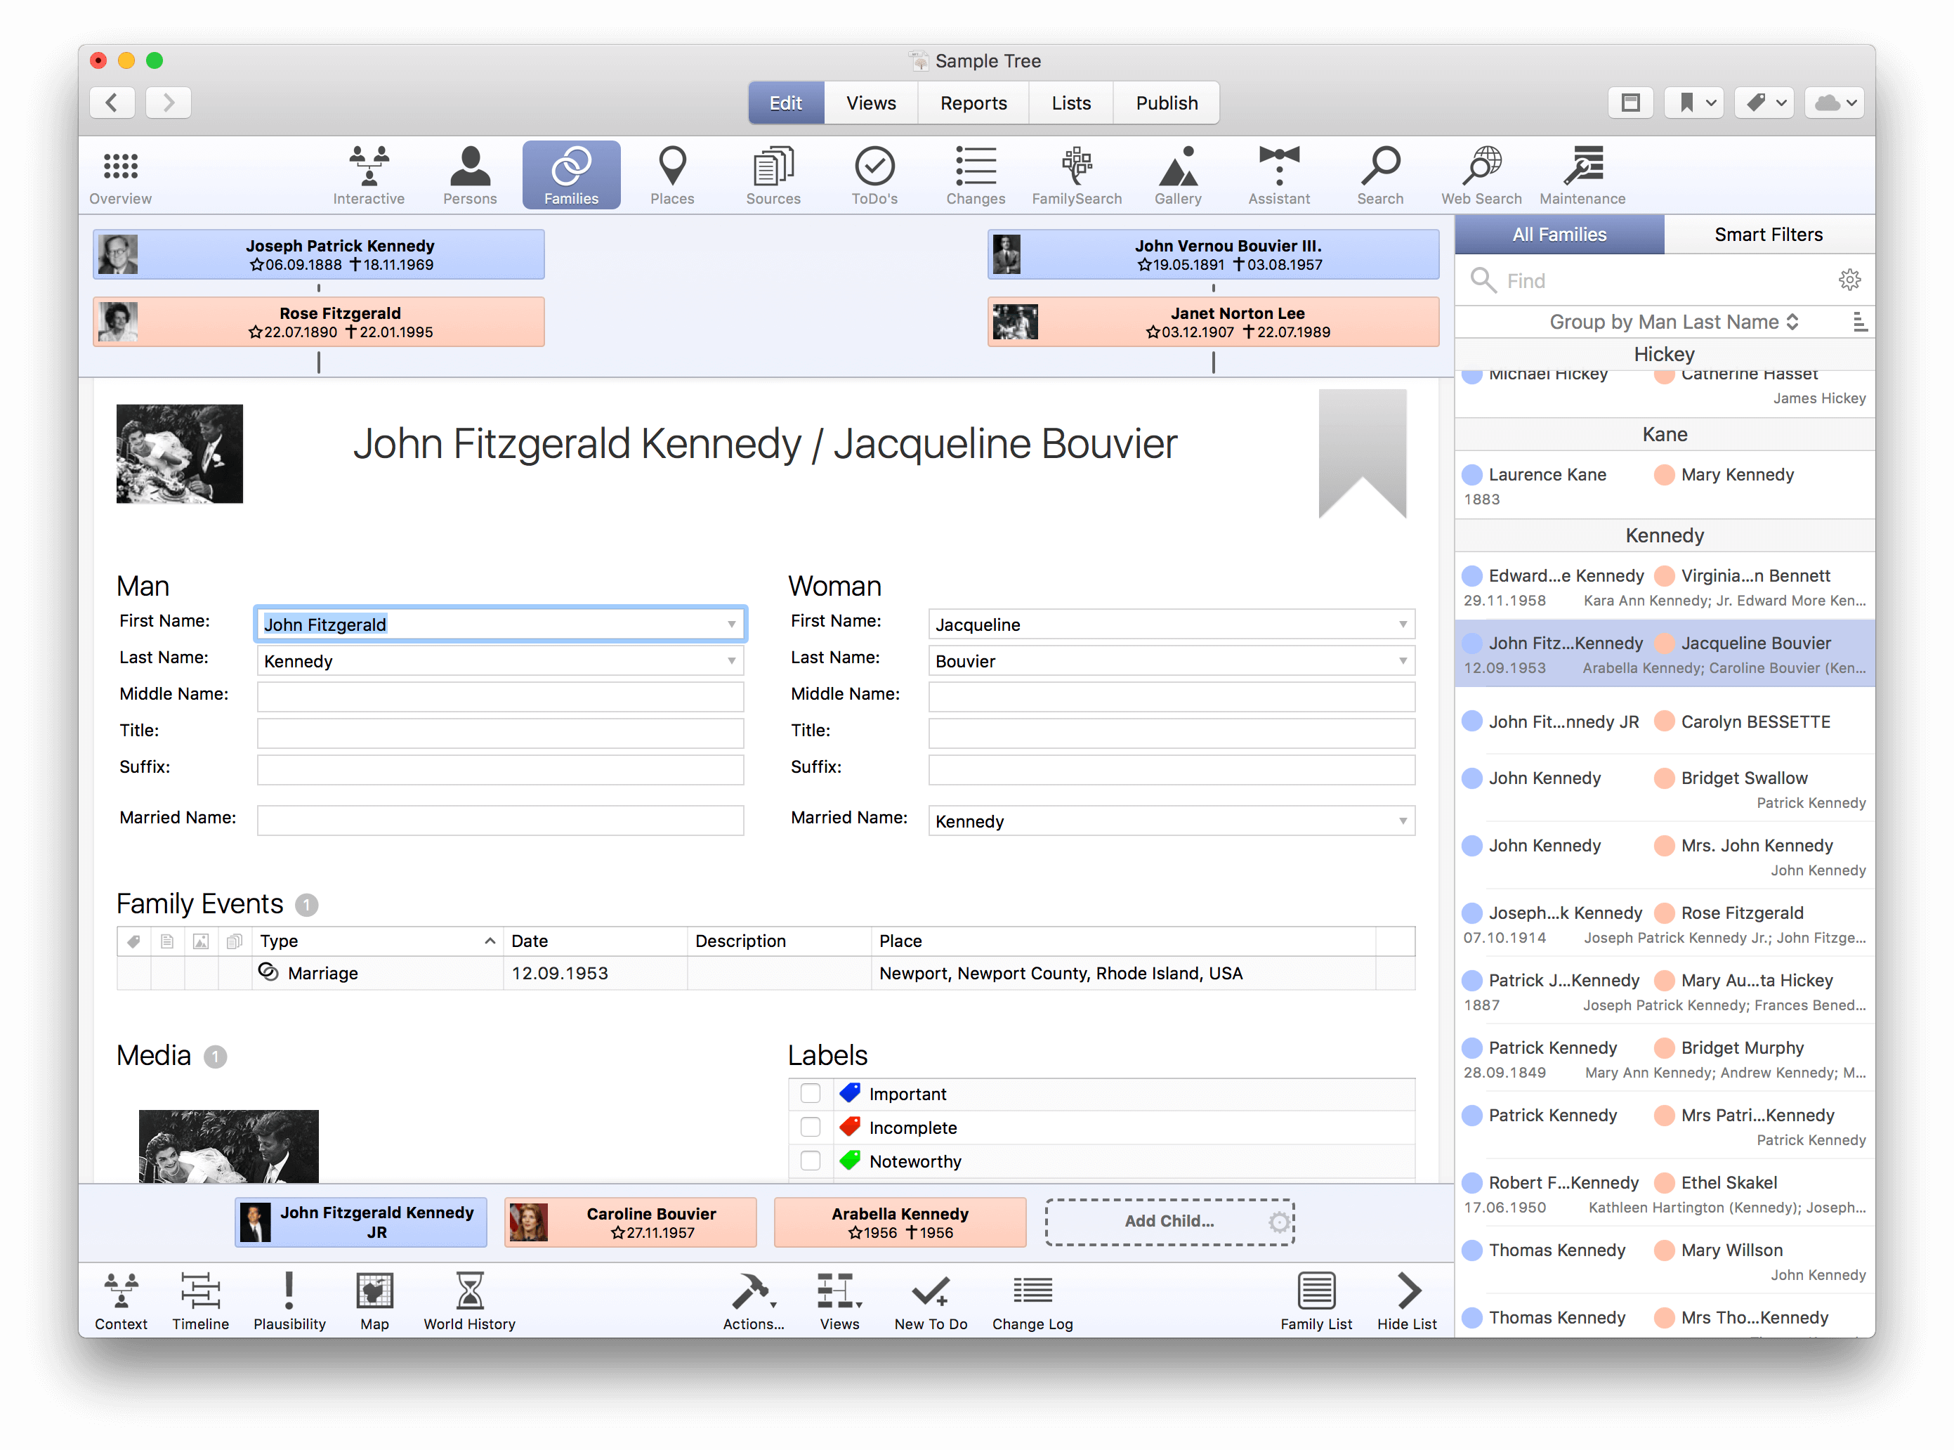Screen dimensions: 1954x1450
Task: Expand man's Last Name dropdown arrow
Action: (x=731, y=661)
